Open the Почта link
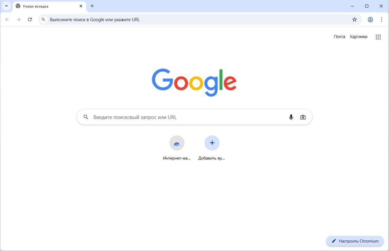 339,37
